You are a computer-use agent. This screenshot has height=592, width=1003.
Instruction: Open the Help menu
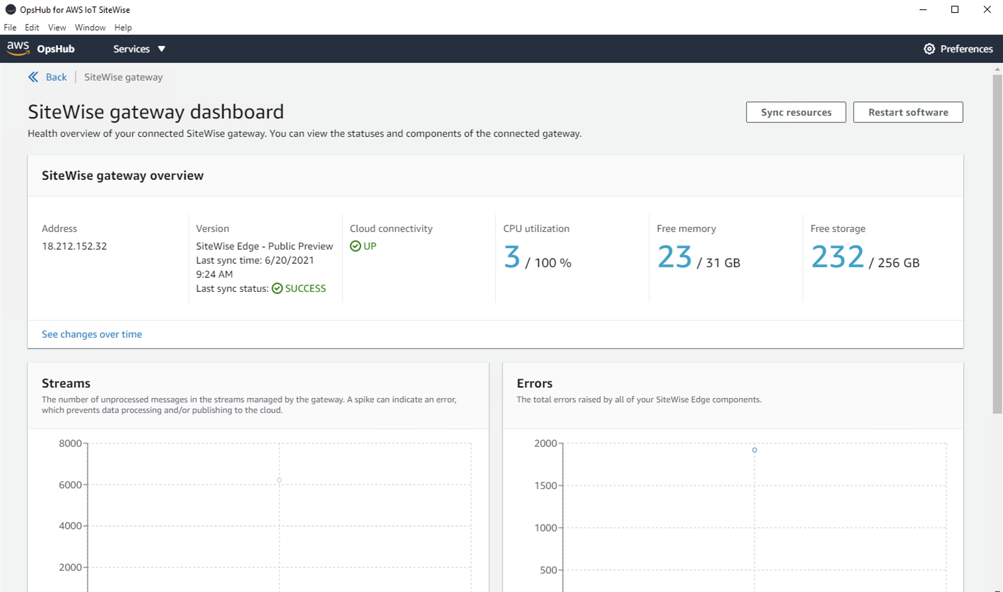click(x=123, y=27)
